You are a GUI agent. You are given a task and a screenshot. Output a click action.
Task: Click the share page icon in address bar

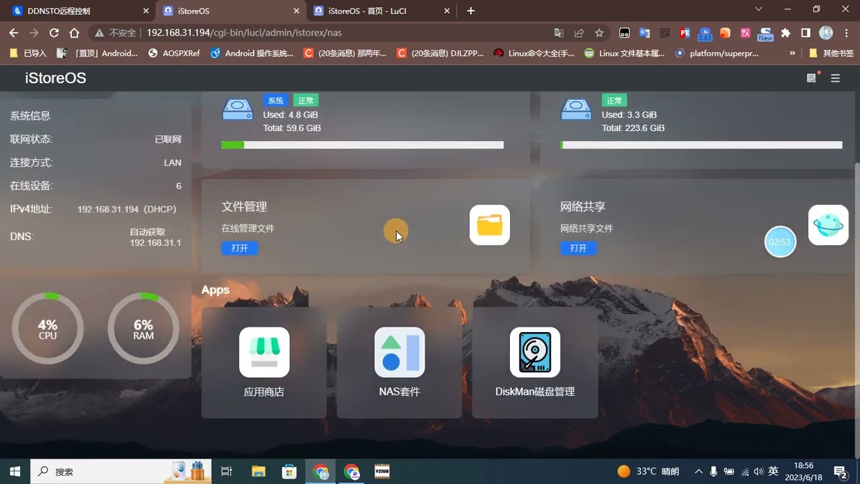click(579, 33)
